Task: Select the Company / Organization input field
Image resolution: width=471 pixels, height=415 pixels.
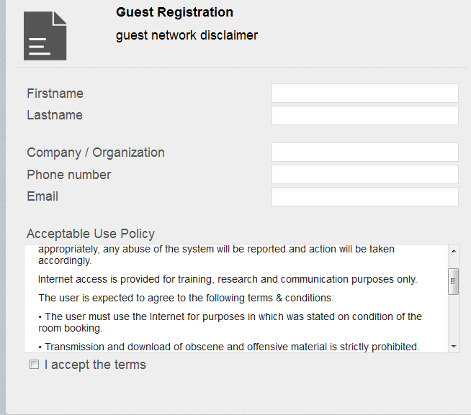Action: (364, 152)
